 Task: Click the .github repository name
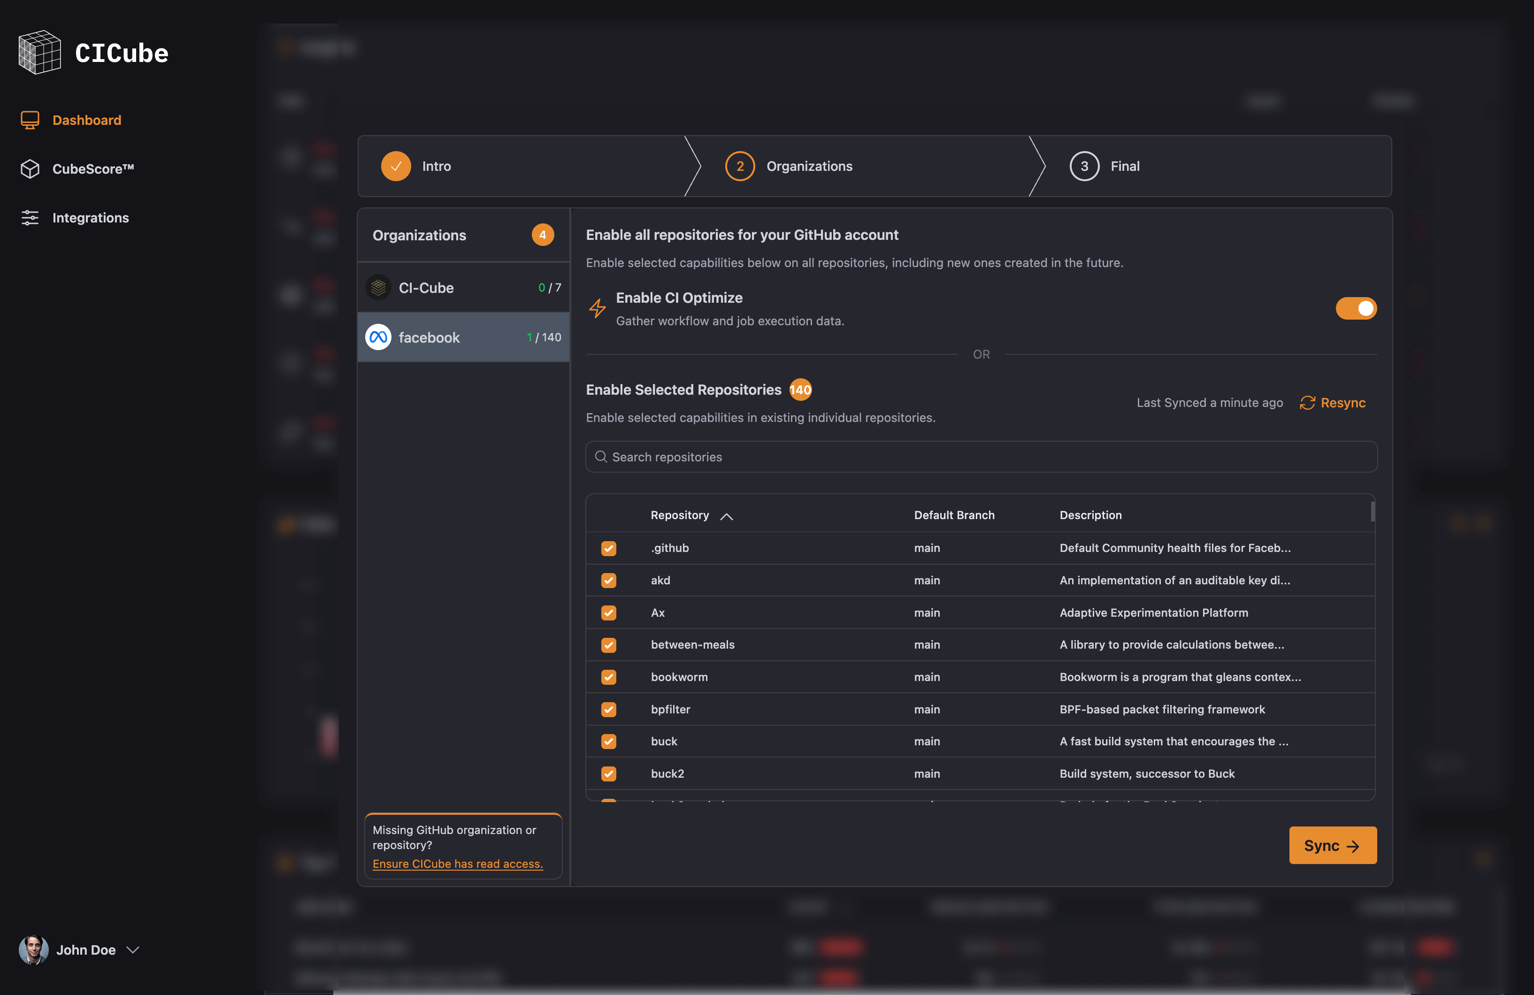(x=670, y=548)
